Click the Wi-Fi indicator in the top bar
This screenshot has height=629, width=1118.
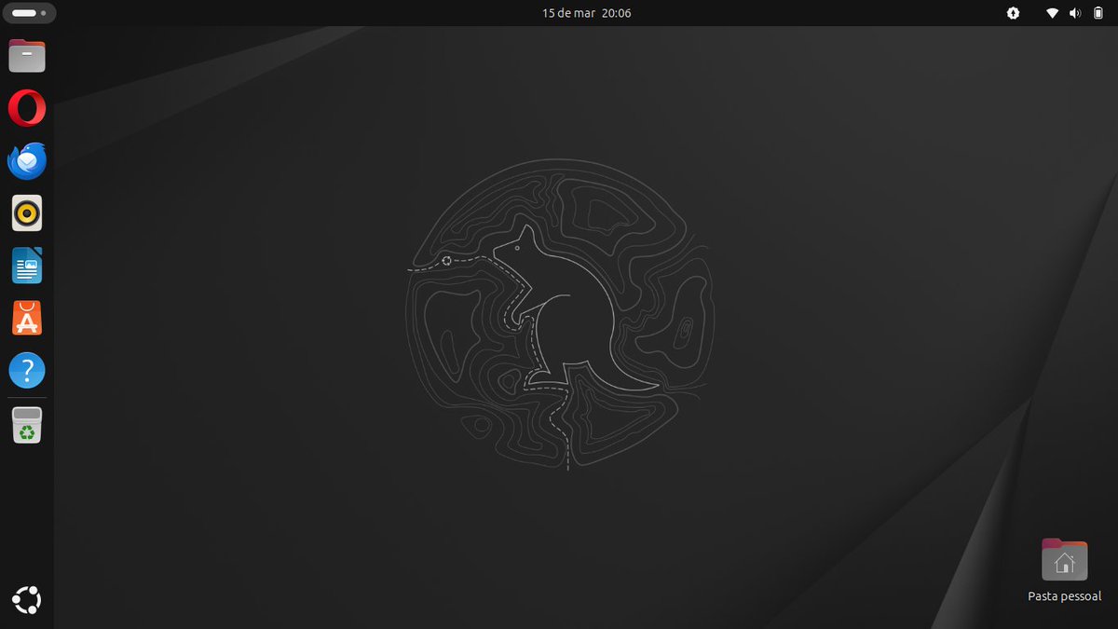point(1053,12)
